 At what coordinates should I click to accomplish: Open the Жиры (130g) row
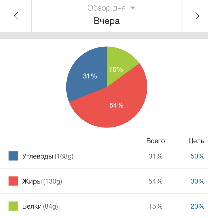point(104,181)
